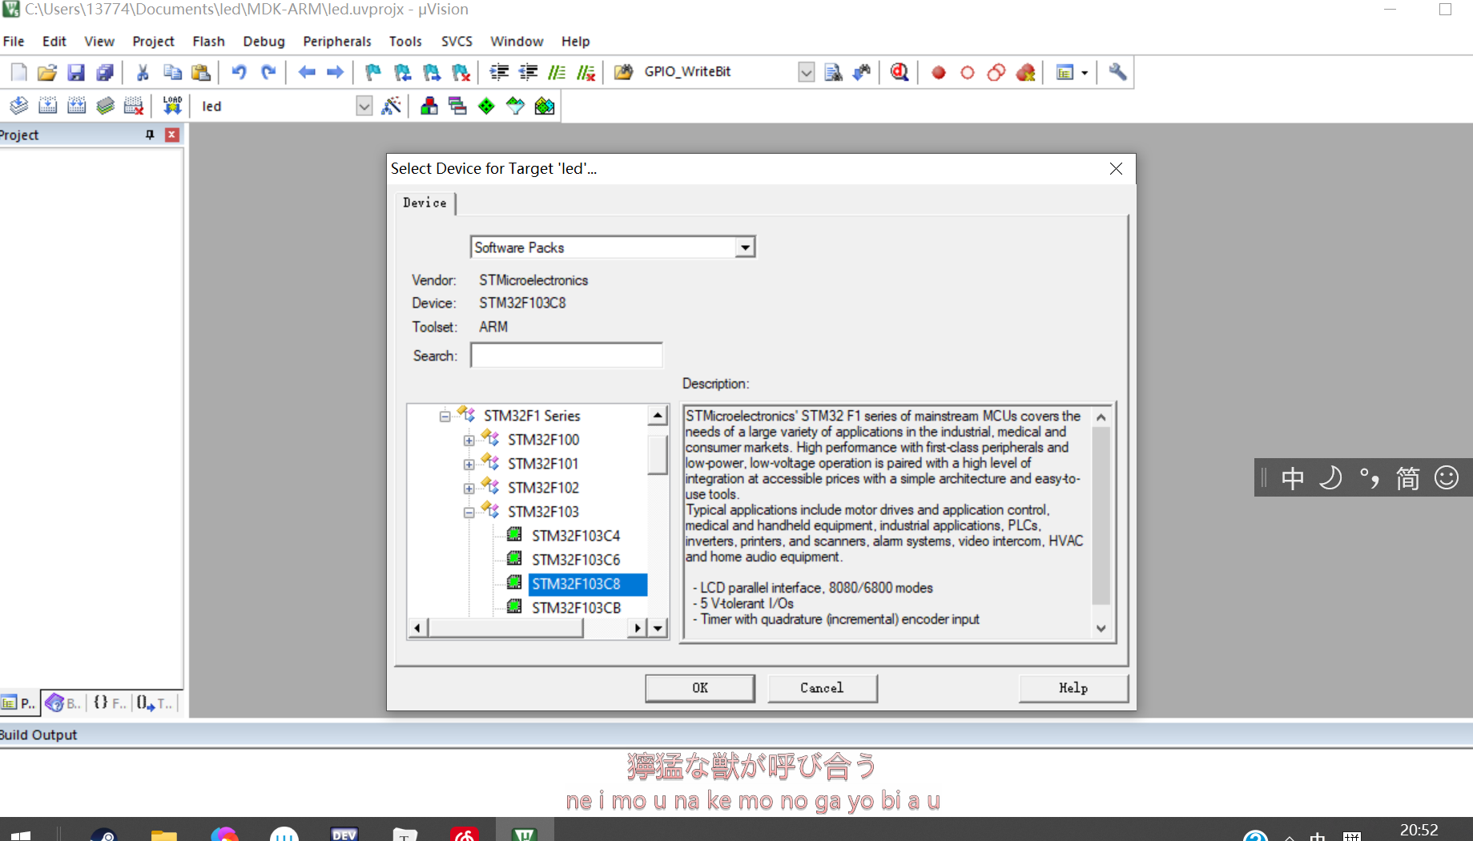Click the Indent selection icon
The width and height of the screenshot is (1473, 841).
499,72
